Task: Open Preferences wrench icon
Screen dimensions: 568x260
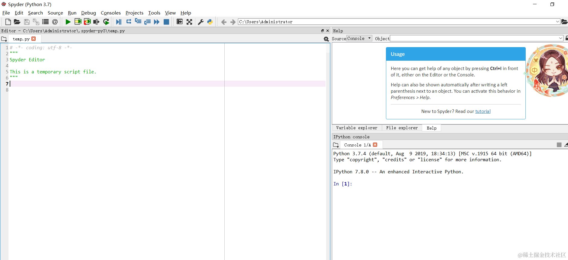Action: click(x=201, y=22)
